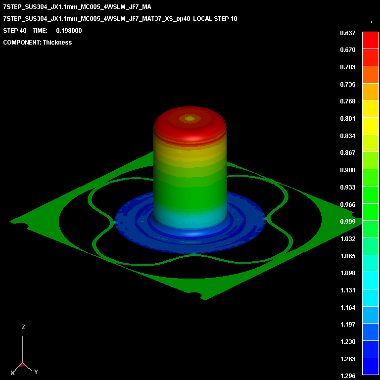Pick the dark blue legend band between 1.263 and 1.296
Image resolution: width=380 pixels, height=380 pixels.
pos(370,366)
